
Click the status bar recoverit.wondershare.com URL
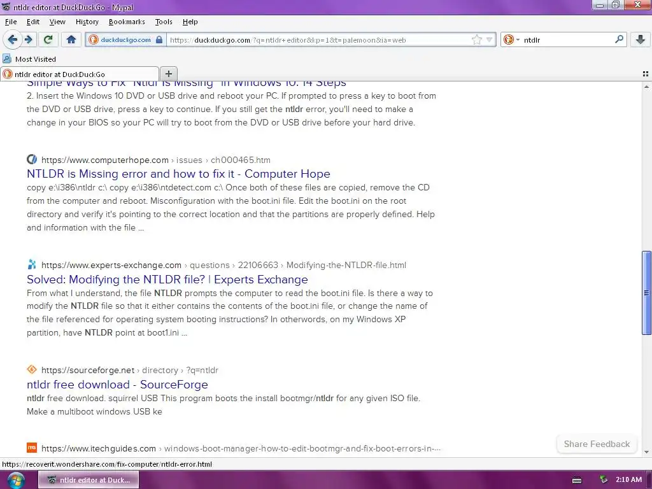click(x=107, y=464)
